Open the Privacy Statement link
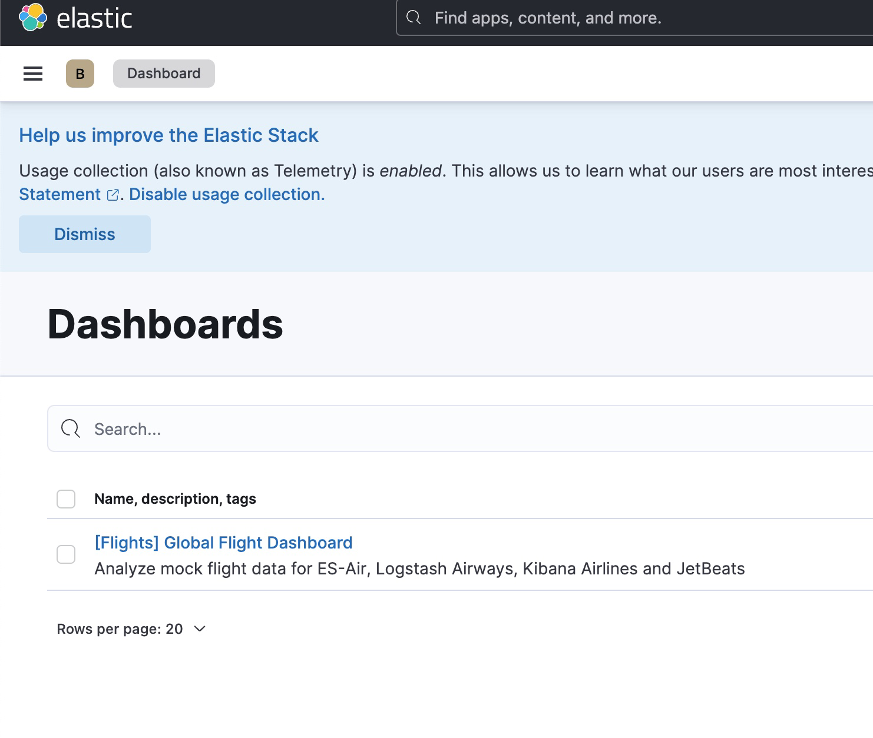Image resolution: width=873 pixels, height=738 pixels. [x=59, y=194]
